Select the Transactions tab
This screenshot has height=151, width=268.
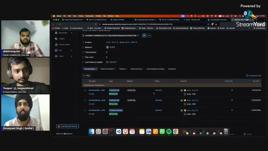90,69
